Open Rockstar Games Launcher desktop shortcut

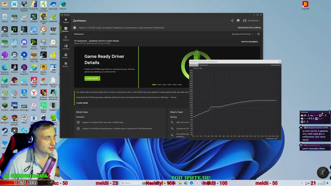tap(43, 69)
